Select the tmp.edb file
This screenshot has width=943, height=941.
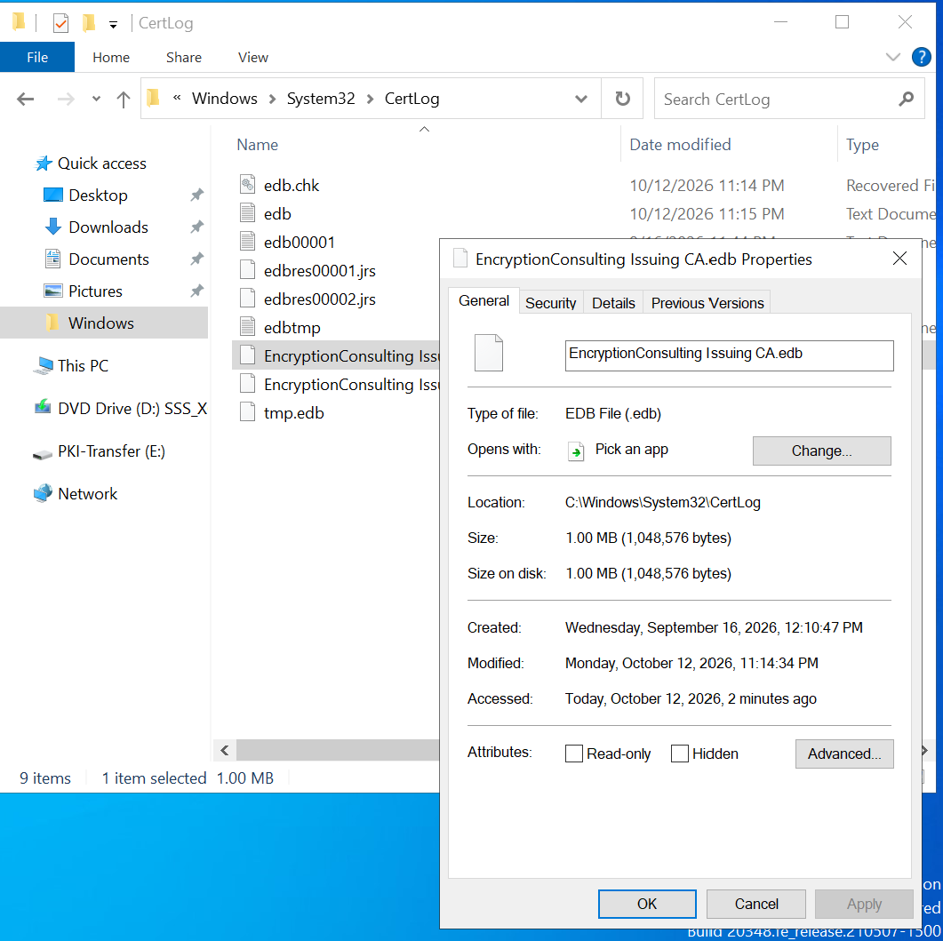click(293, 413)
